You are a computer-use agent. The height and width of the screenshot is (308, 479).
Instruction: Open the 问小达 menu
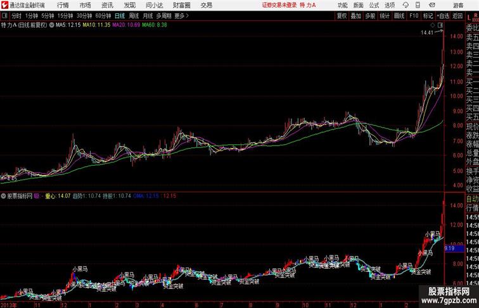pyautogui.click(x=154, y=5)
